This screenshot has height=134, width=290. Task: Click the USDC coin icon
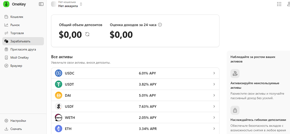pyautogui.click(x=59, y=73)
